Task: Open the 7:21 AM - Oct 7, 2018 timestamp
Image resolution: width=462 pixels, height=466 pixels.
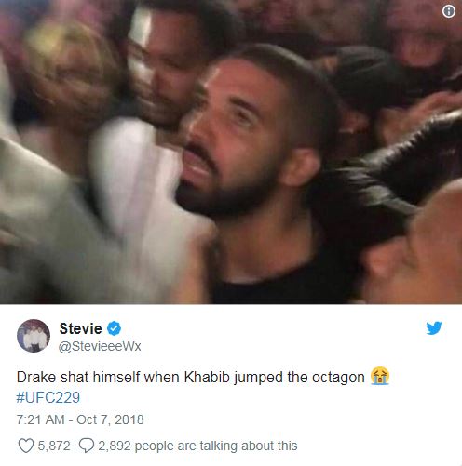Action: tap(80, 419)
